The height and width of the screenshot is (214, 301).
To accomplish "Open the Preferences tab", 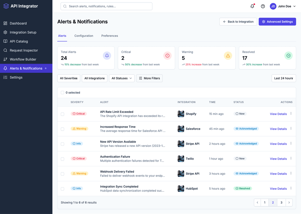I will click(110, 36).
